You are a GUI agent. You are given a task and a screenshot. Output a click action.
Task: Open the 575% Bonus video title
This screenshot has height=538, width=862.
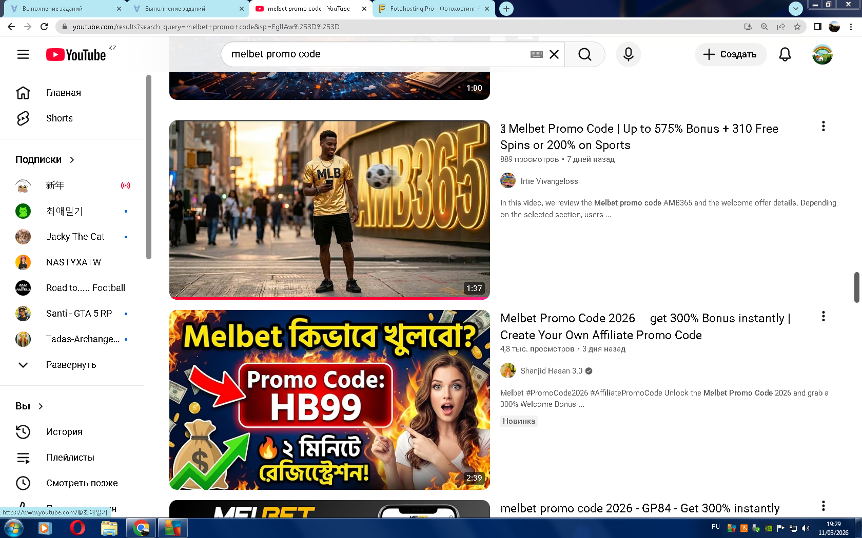639,137
